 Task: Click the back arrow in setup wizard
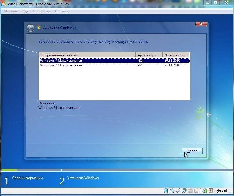30,28
